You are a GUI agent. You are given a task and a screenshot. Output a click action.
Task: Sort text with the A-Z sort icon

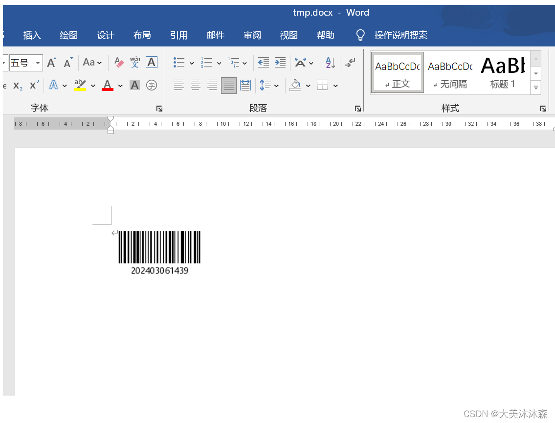[x=330, y=63]
